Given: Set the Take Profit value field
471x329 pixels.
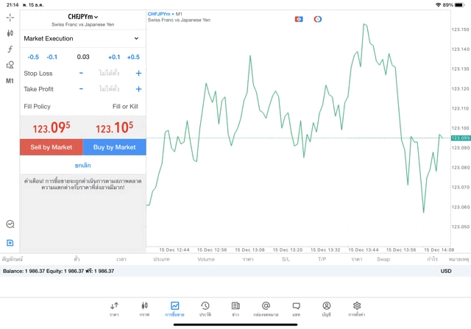Looking at the screenshot, I should (x=110, y=89).
